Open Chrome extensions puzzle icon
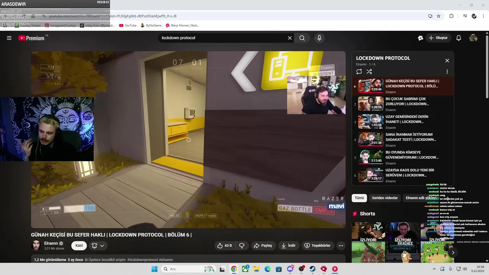This screenshot has width=489, height=275. [452, 16]
